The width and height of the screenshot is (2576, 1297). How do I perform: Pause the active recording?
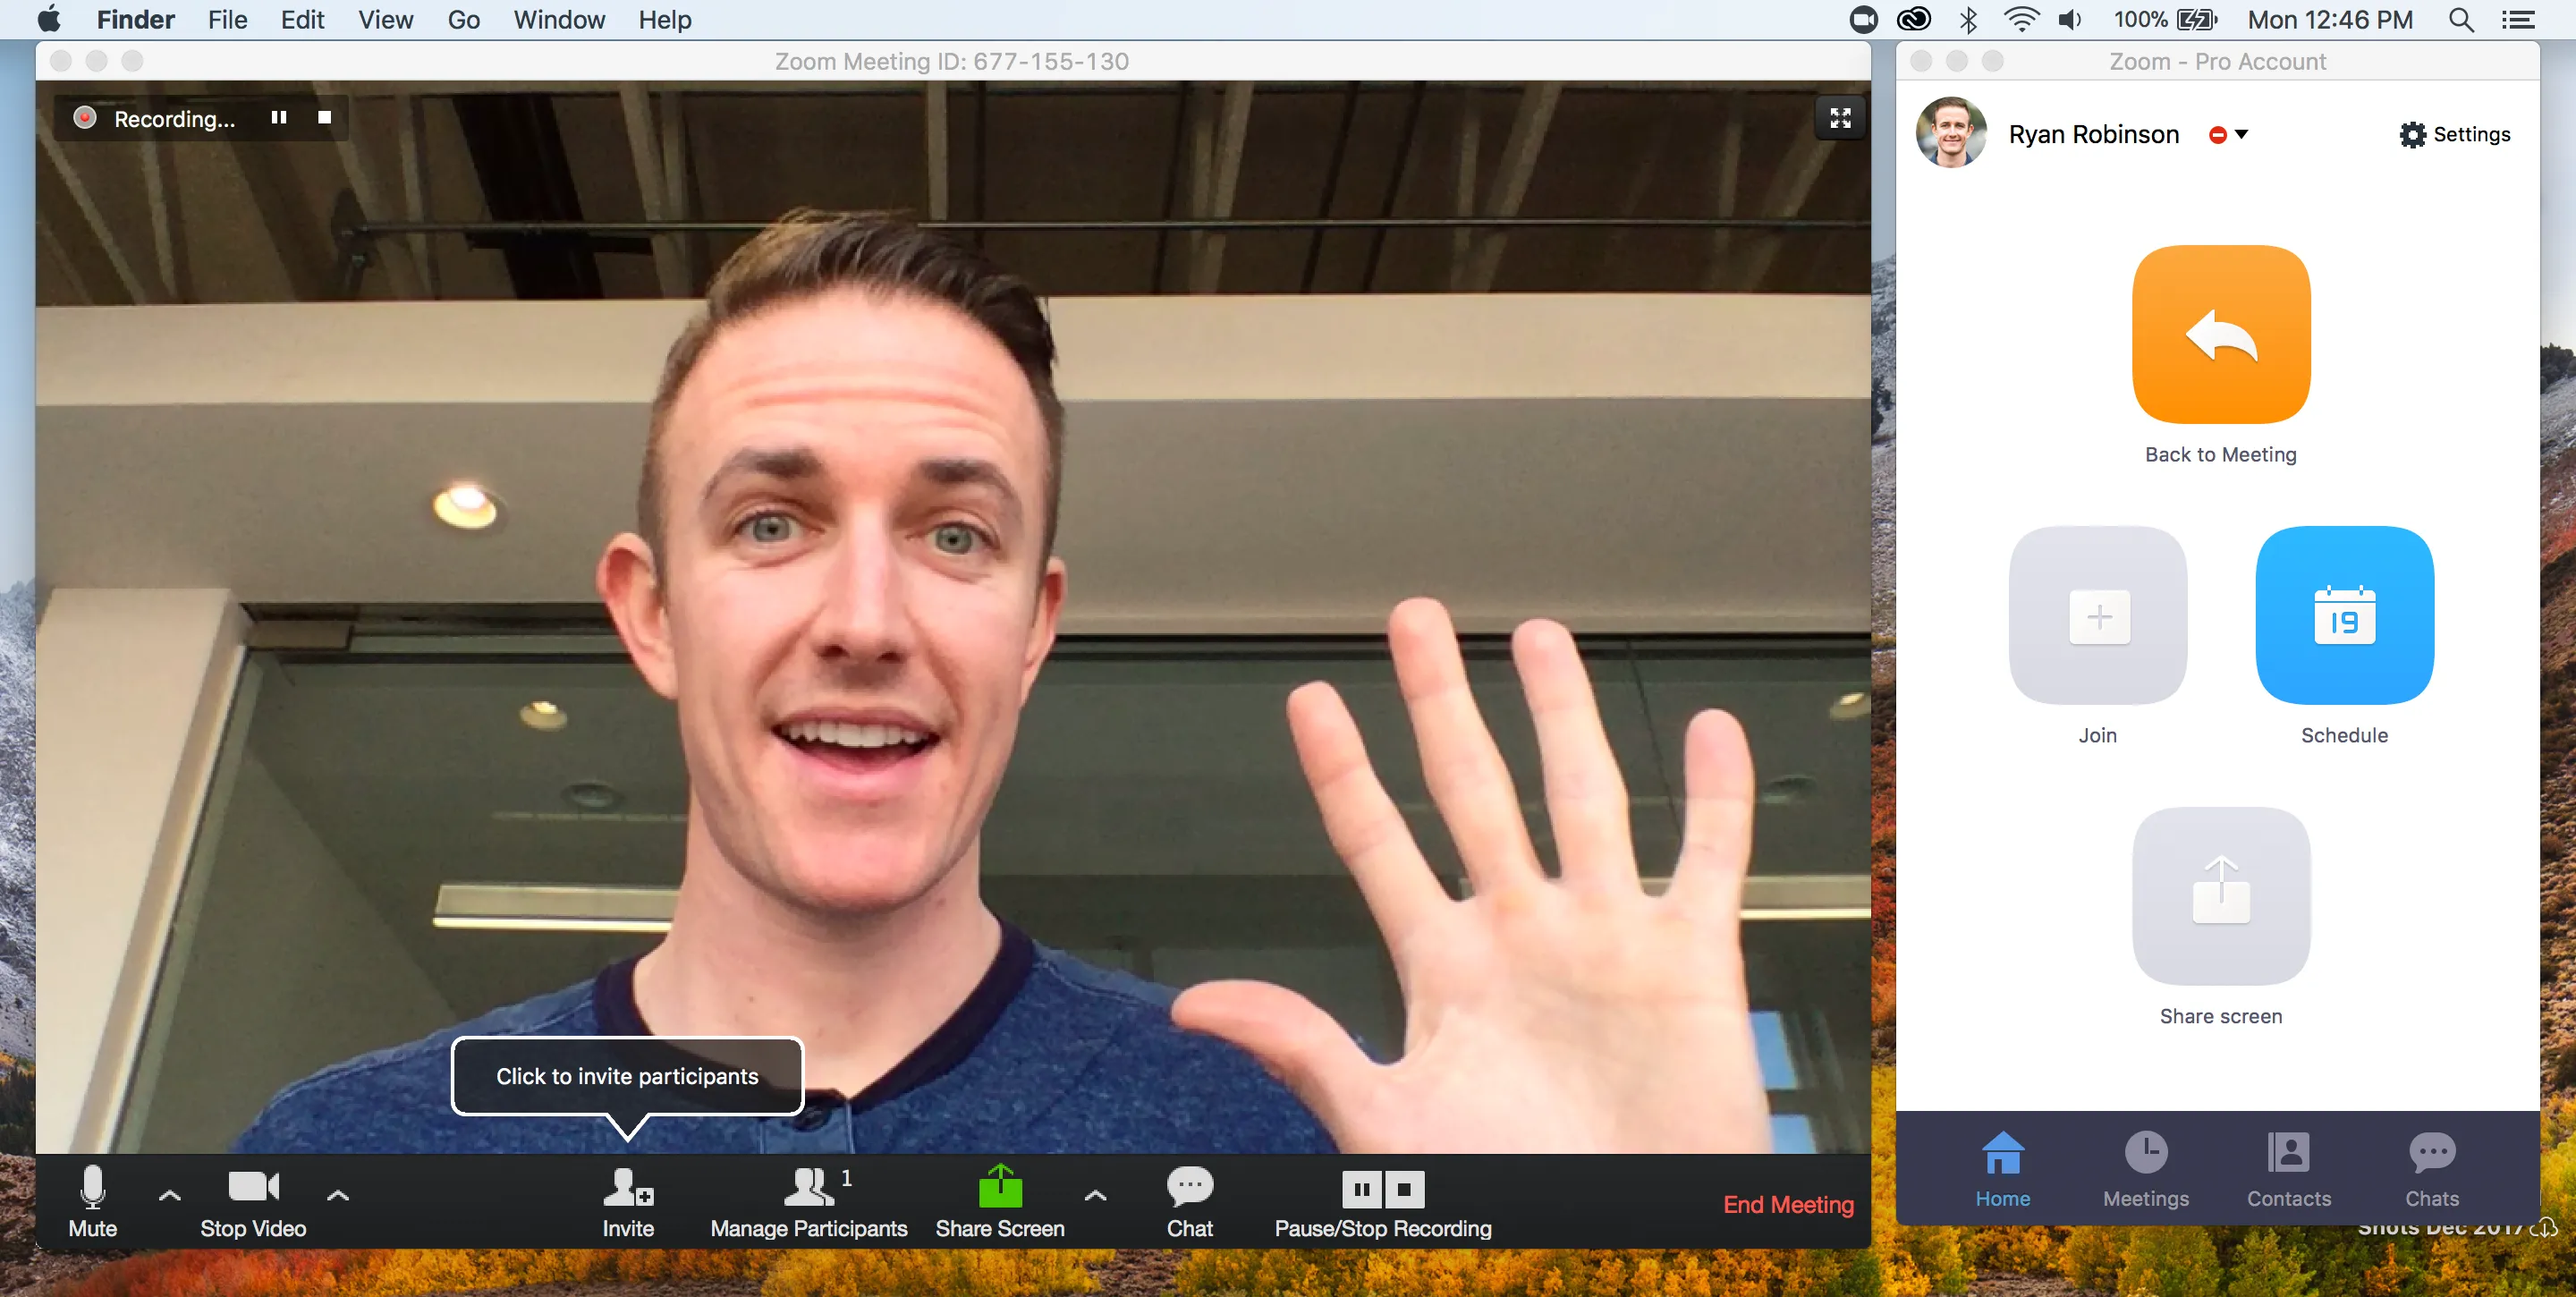[x=279, y=117]
